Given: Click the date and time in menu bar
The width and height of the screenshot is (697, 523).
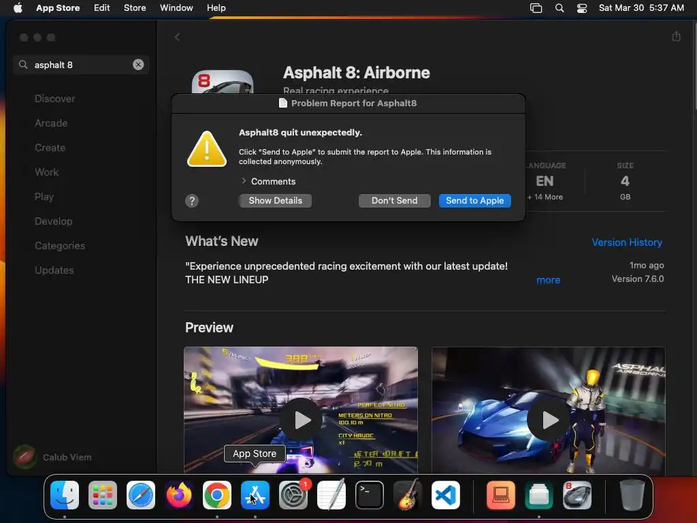Looking at the screenshot, I should (x=641, y=8).
